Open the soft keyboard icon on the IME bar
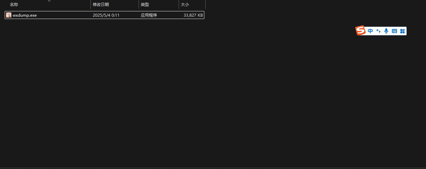Screen dimensions: 426x169 click(394, 31)
